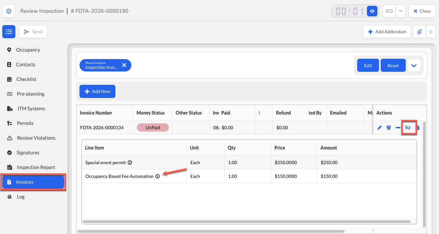Click the line items horizontal scrollbar
Viewport: 439px width, 234px height.
[247, 222]
